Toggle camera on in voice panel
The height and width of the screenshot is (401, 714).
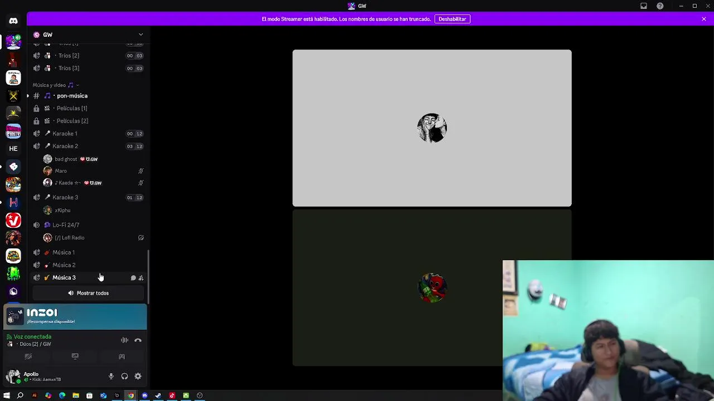[28, 356]
